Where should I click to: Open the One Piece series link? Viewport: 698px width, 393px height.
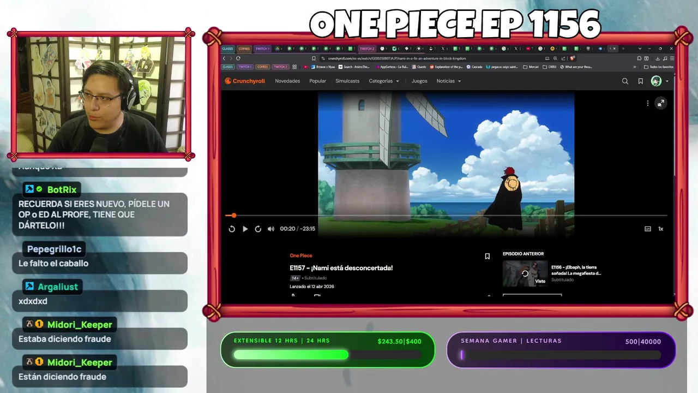301,255
